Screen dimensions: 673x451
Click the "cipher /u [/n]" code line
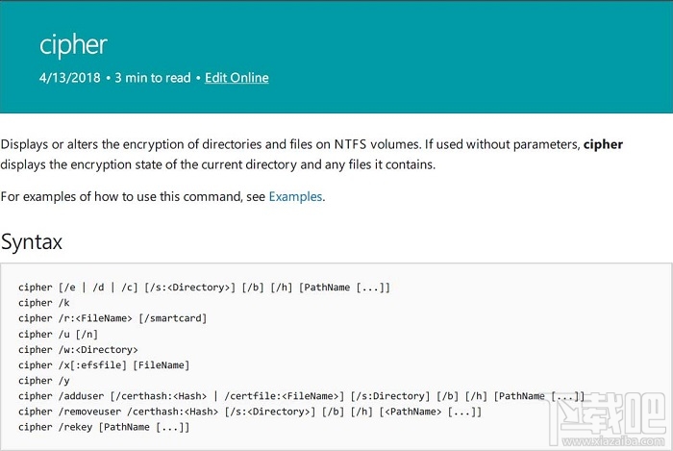pos(56,334)
